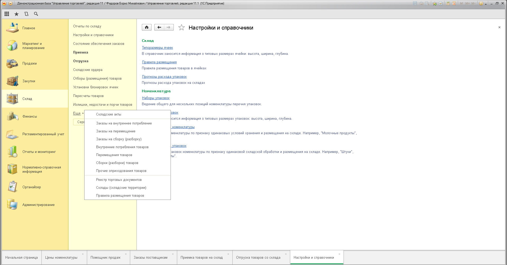
Task: Open the Правила размещения link
Action: point(159,62)
